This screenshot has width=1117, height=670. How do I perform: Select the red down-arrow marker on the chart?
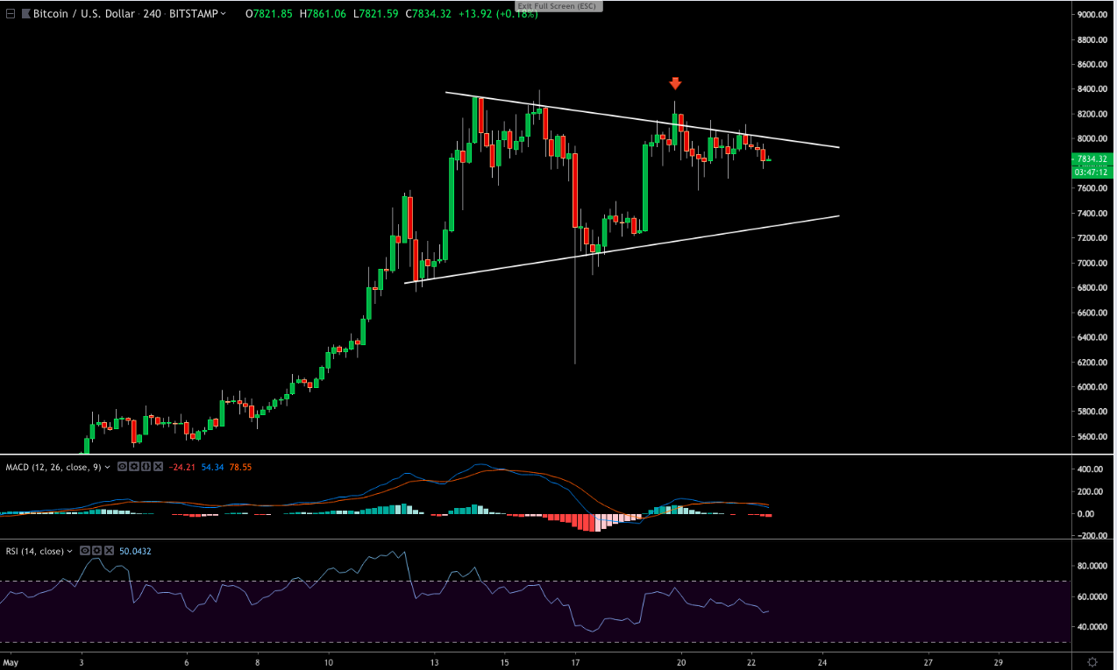coord(675,83)
